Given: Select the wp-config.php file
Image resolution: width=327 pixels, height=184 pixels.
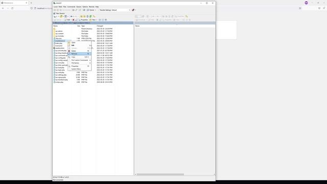Looking at the screenshot, I should click(60, 58).
